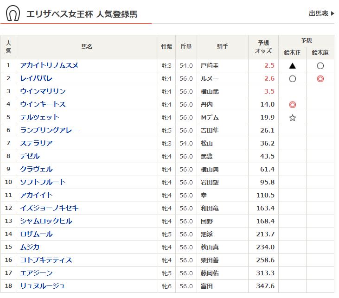This screenshot has width=339, height=298.
Task: Open horse アカイトリノムスメ
Action: (x=49, y=65)
